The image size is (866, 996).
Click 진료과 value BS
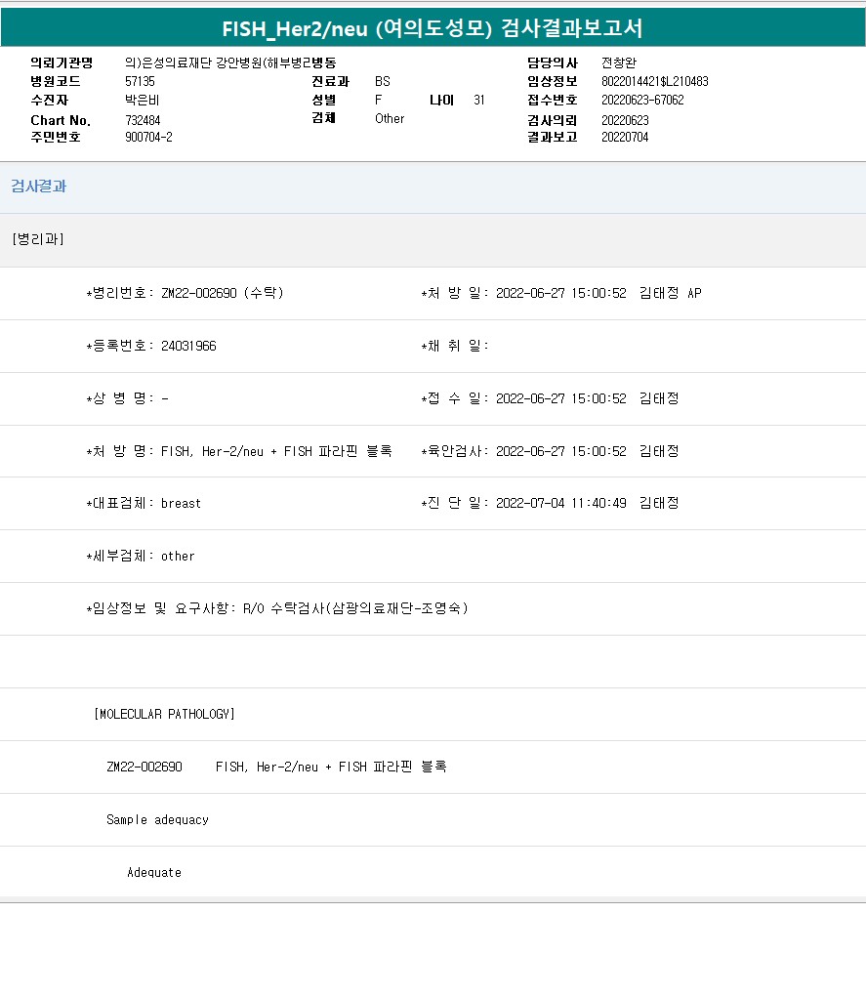(382, 81)
